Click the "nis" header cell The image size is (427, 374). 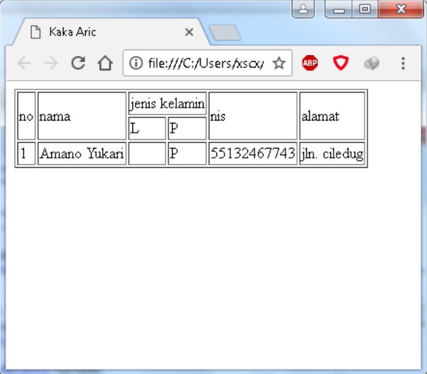click(253, 116)
